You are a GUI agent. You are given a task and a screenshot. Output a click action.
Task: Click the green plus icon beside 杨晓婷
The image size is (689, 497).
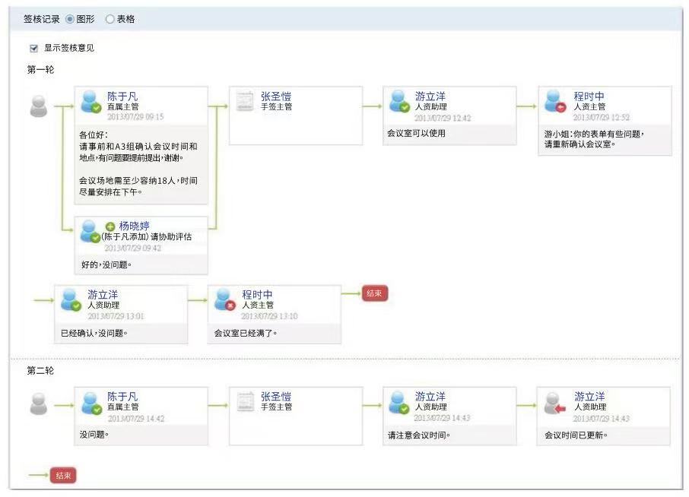(x=110, y=226)
